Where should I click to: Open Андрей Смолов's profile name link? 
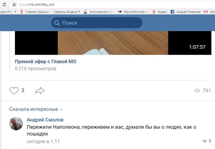coord(45,120)
